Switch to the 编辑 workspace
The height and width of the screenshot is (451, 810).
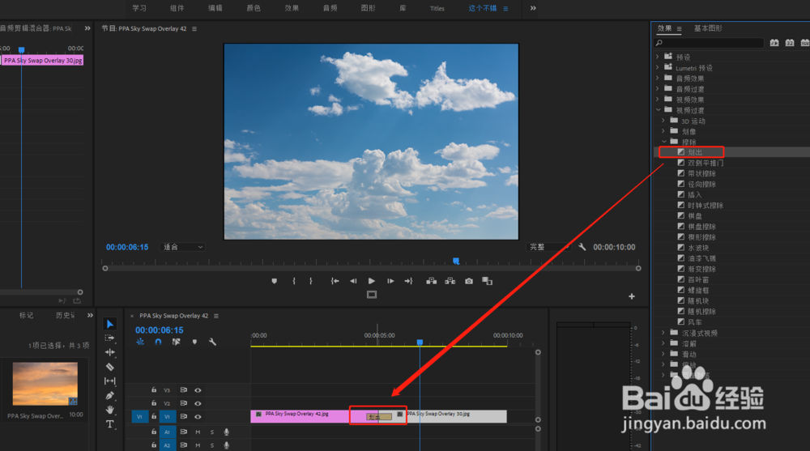[215, 8]
